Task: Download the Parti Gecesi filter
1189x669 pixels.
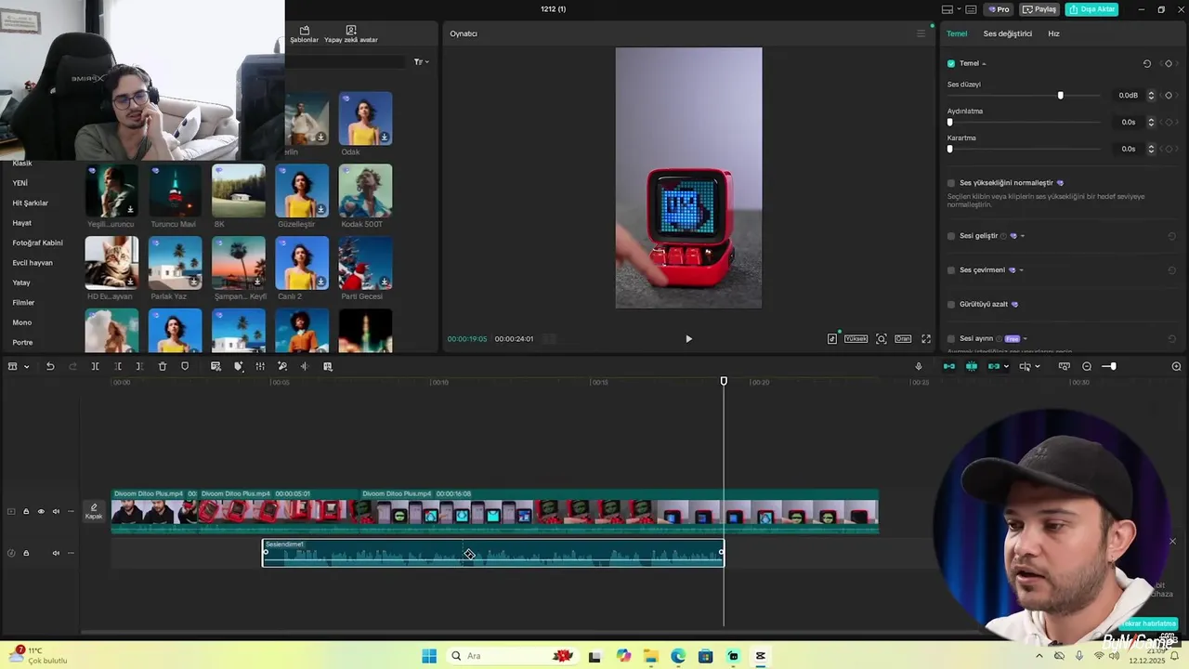Action: (384, 282)
